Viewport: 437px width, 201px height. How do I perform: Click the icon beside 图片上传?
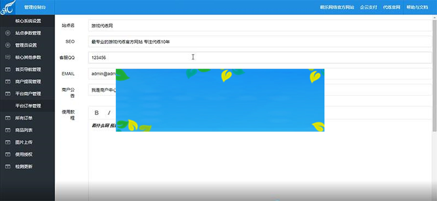coord(8,143)
